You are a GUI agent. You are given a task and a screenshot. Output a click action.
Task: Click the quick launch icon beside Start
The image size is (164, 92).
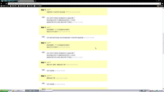tap(10, 91)
